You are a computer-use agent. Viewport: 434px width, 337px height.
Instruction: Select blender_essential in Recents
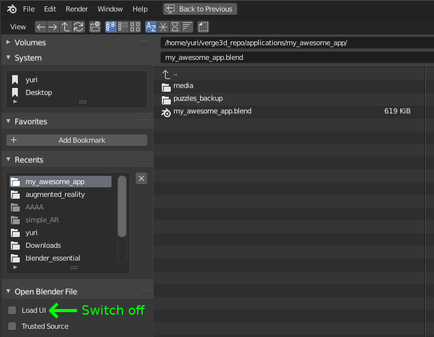point(61,258)
